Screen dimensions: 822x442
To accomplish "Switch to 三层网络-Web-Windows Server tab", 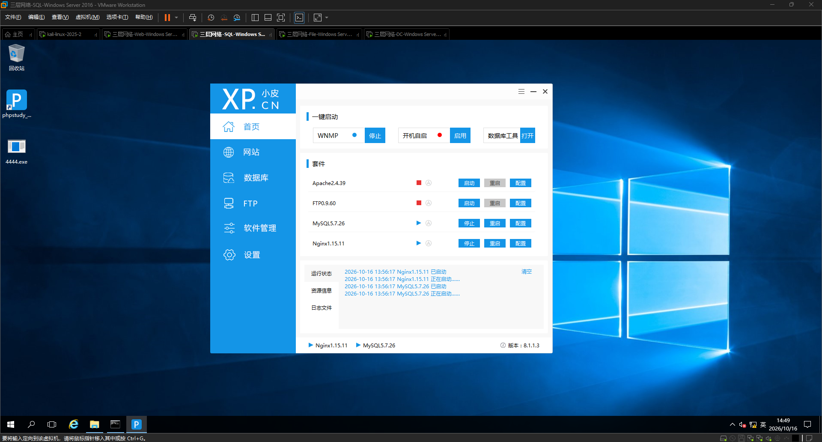I will [145, 34].
